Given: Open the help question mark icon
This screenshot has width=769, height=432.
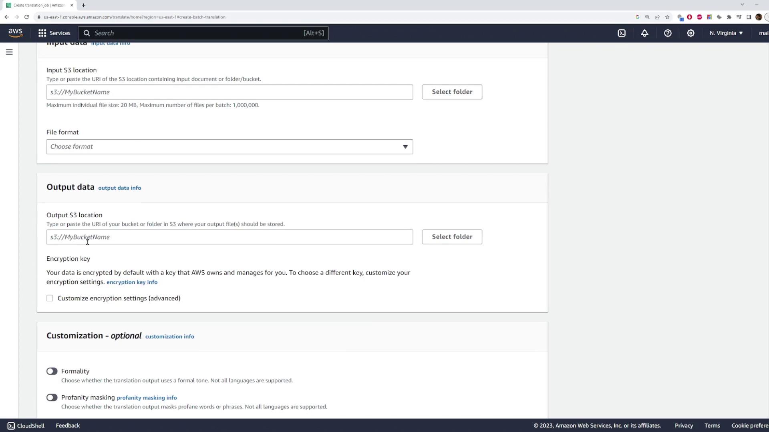Looking at the screenshot, I should point(667,33).
